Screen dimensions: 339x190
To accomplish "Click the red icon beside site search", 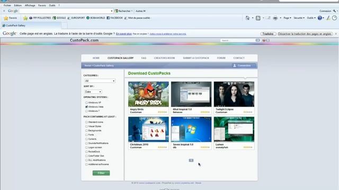I will click(x=264, y=40).
